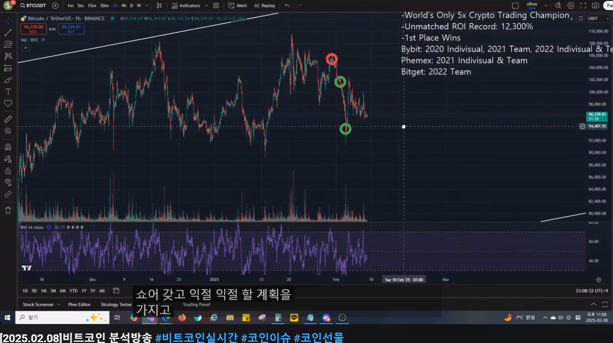Open the user profile avatar menu

click(8, 6)
